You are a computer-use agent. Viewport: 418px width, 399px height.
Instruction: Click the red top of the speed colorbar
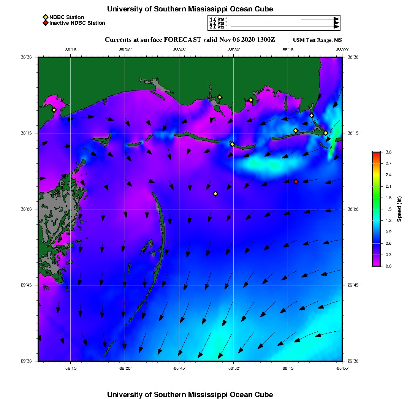click(x=377, y=154)
